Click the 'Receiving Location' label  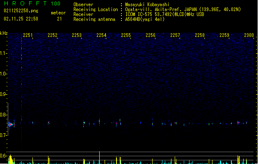96,9
